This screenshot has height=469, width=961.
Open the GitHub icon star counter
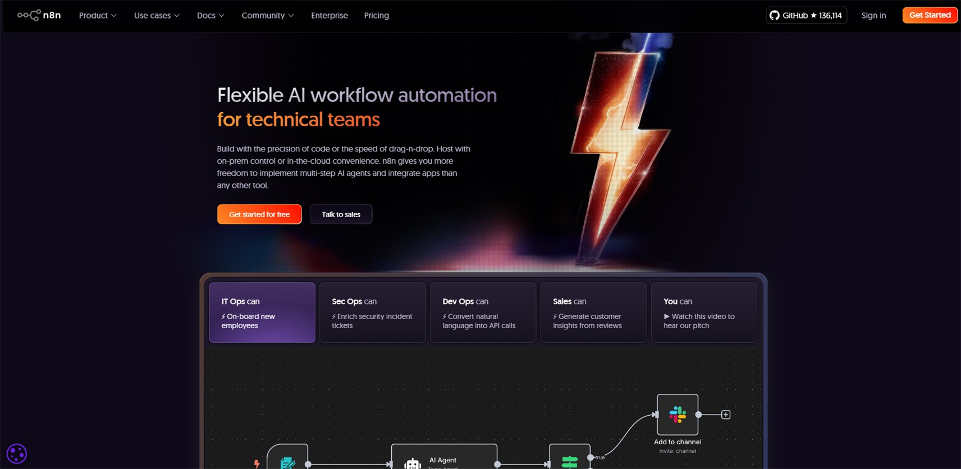click(x=806, y=15)
